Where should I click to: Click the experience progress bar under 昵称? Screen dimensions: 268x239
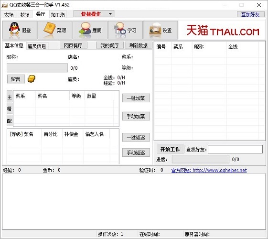(37, 68)
